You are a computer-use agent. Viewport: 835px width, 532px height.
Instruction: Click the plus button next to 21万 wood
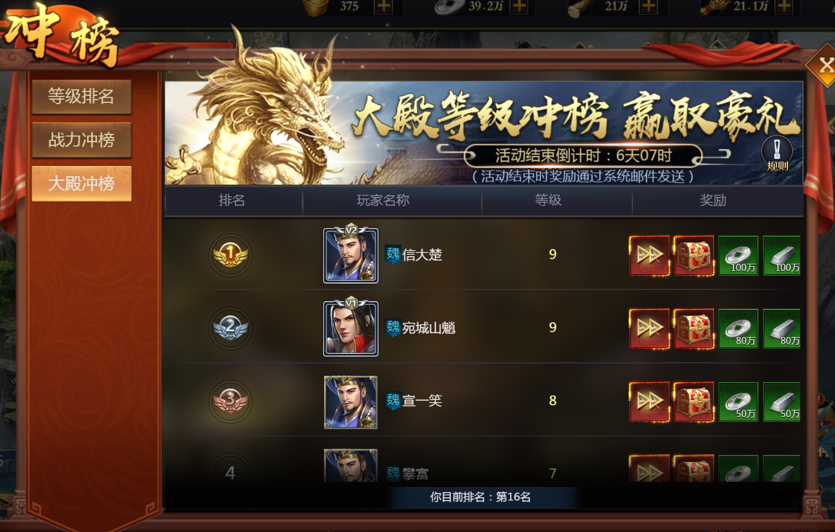tap(648, 6)
